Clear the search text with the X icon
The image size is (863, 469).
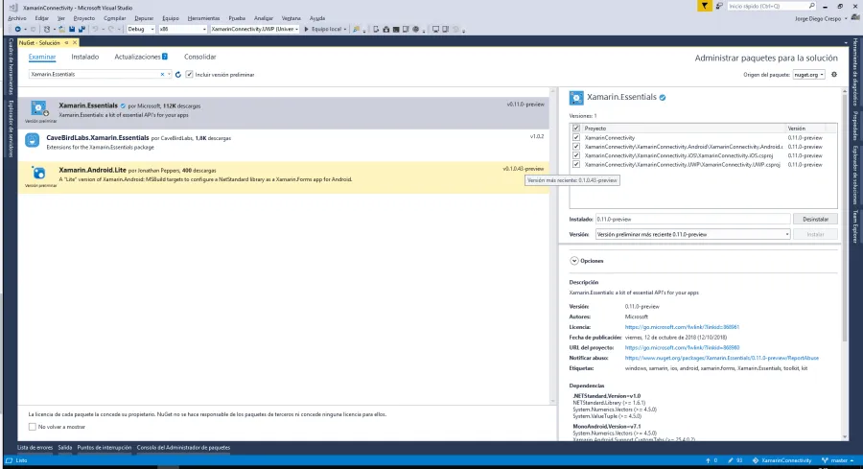(x=162, y=74)
